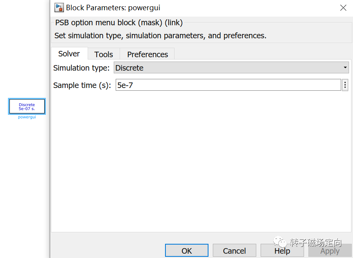Switch to the Preferences tab

pyautogui.click(x=147, y=54)
